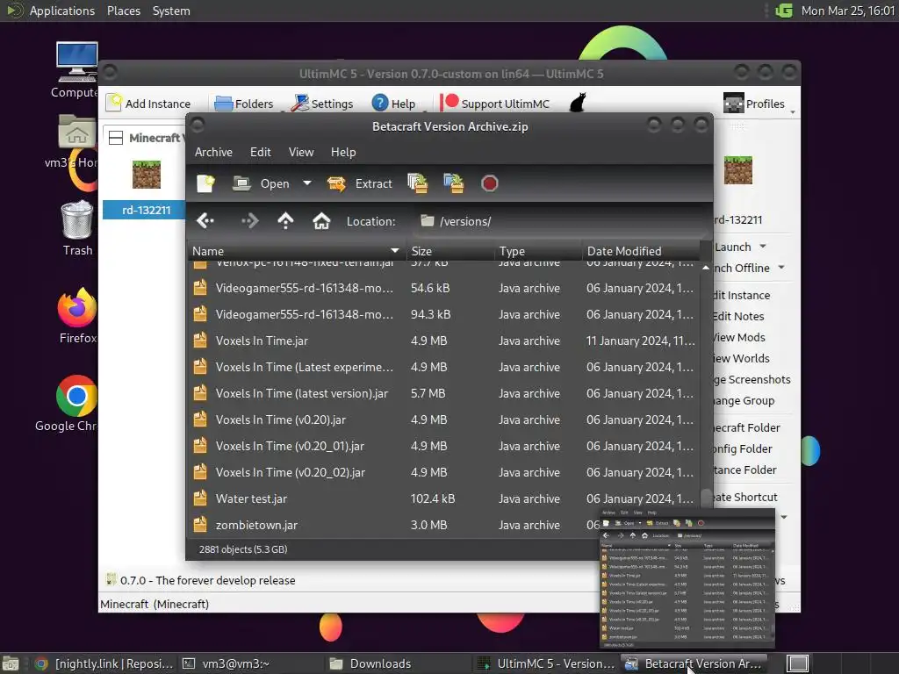Click the file list vertical scrollbar handle
Viewport: 899px width, 674px height.
click(706, 497)
